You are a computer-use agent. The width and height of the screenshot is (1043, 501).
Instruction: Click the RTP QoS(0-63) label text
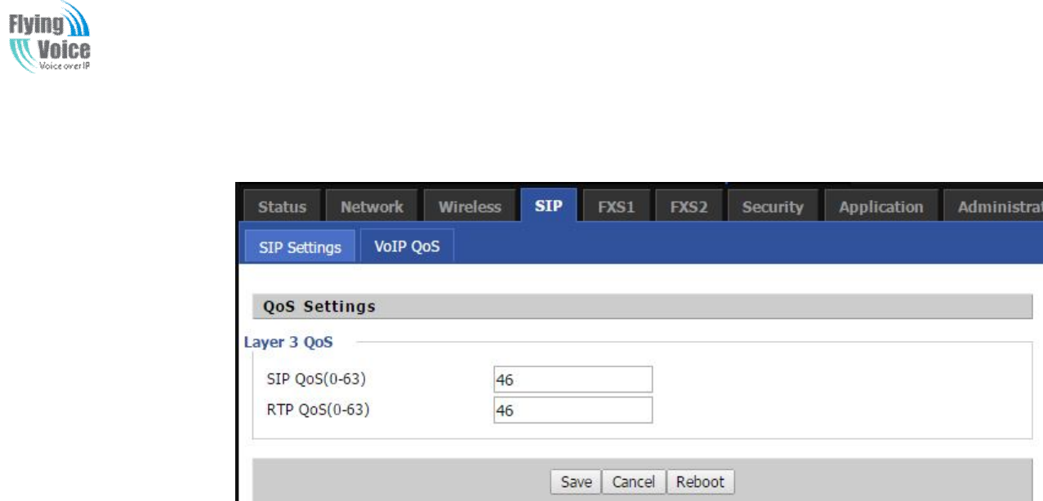click(x=318, y=410)
